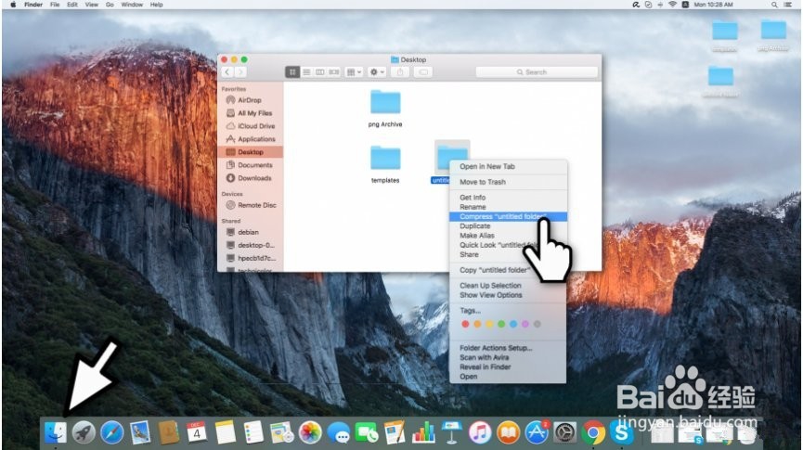Choose Open in New Tab
803x450 pixels.
pos(487,166)
